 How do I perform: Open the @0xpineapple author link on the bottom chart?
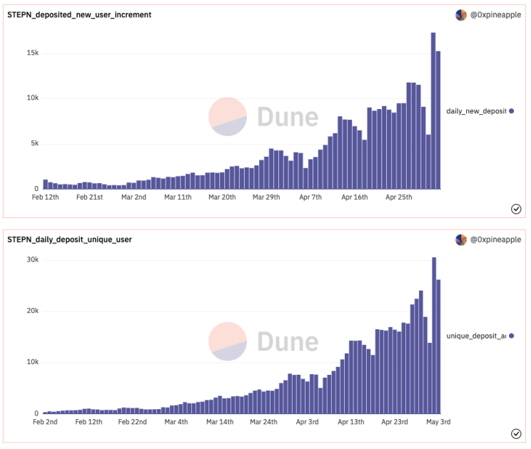(x=495, y=239)
